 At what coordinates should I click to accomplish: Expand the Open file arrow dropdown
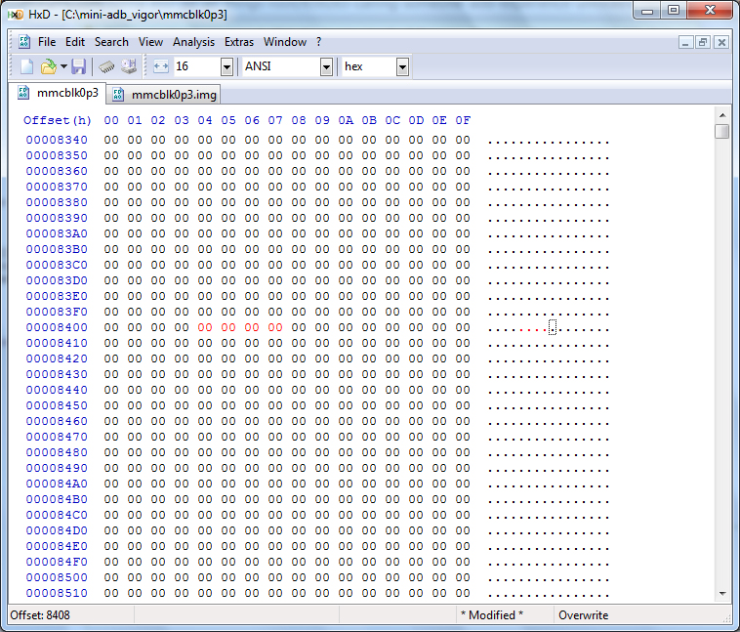click(63, 66)
